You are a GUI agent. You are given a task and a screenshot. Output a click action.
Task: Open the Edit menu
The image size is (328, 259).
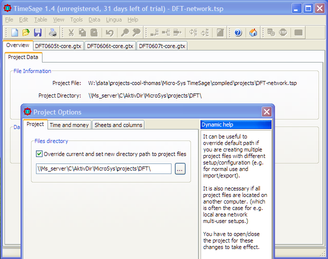click(23, 19)
